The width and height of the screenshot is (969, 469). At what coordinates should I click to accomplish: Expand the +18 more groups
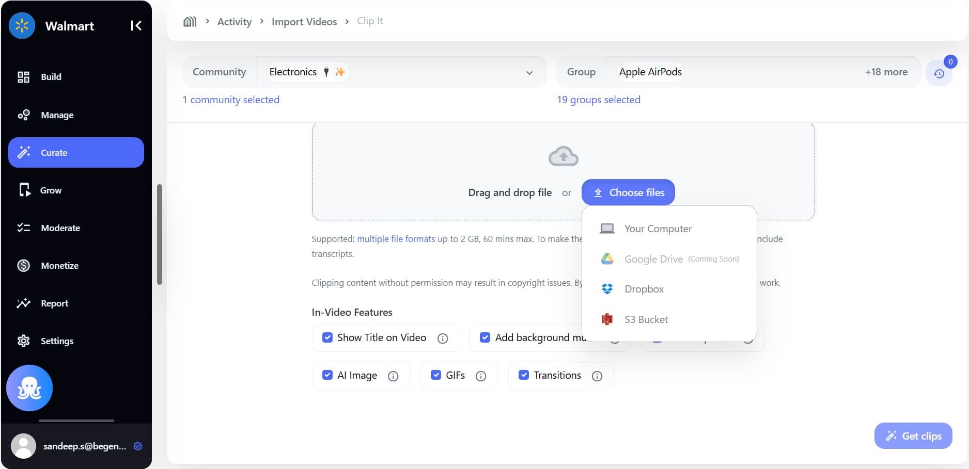click(x=886, y=72)
